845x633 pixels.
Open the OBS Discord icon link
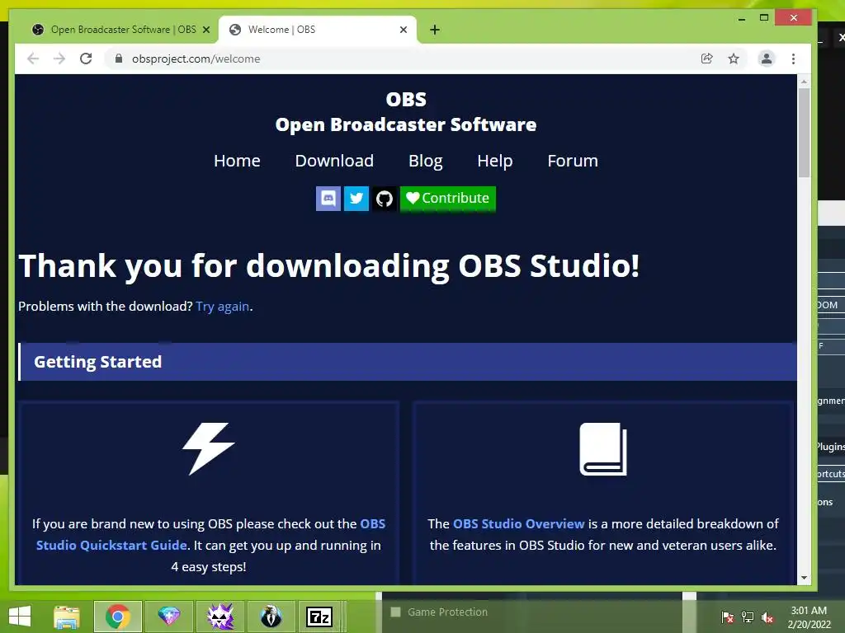click(x=328, y=199)
